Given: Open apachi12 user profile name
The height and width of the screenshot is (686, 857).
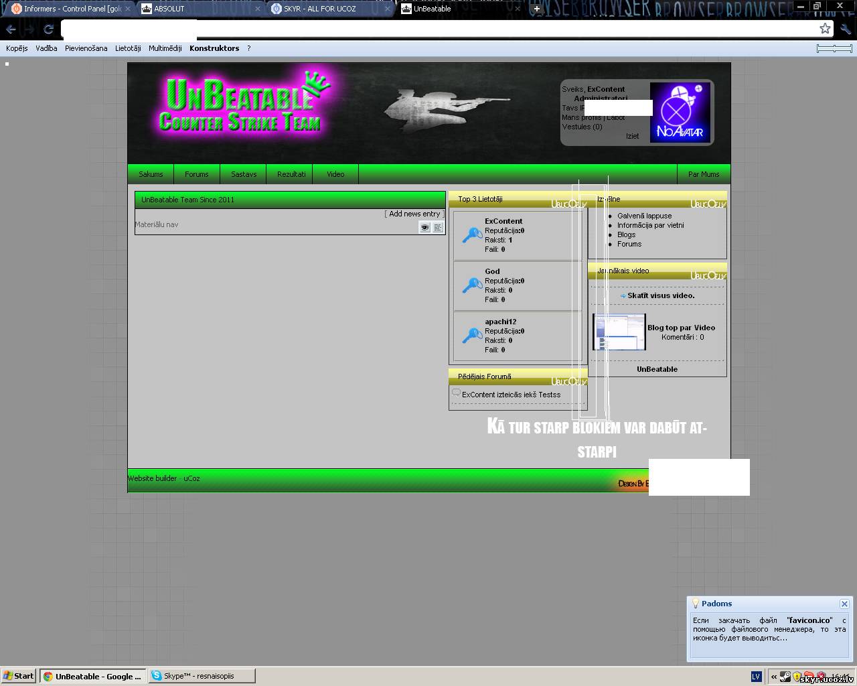Looking at the screenshot, I should pos(500,322).
